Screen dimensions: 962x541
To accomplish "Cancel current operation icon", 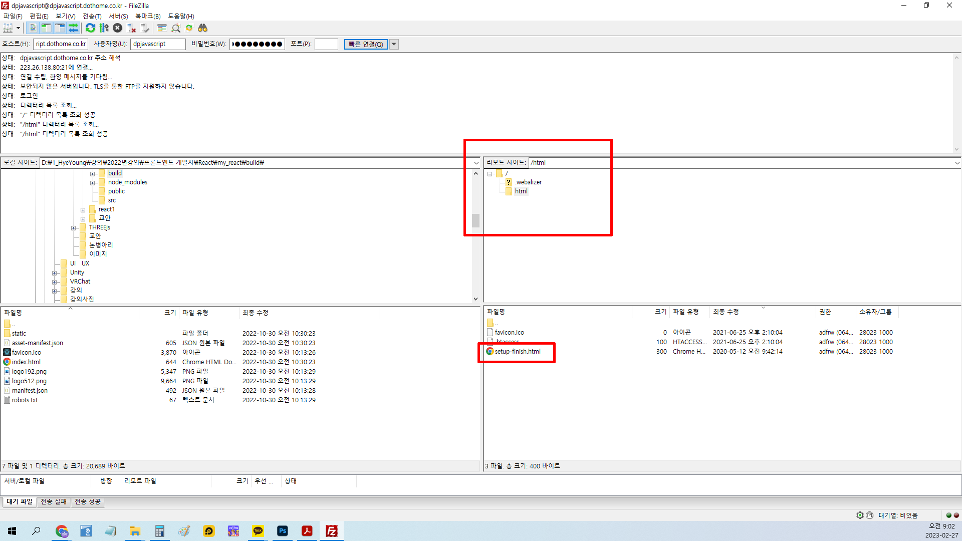I will 117,28.
